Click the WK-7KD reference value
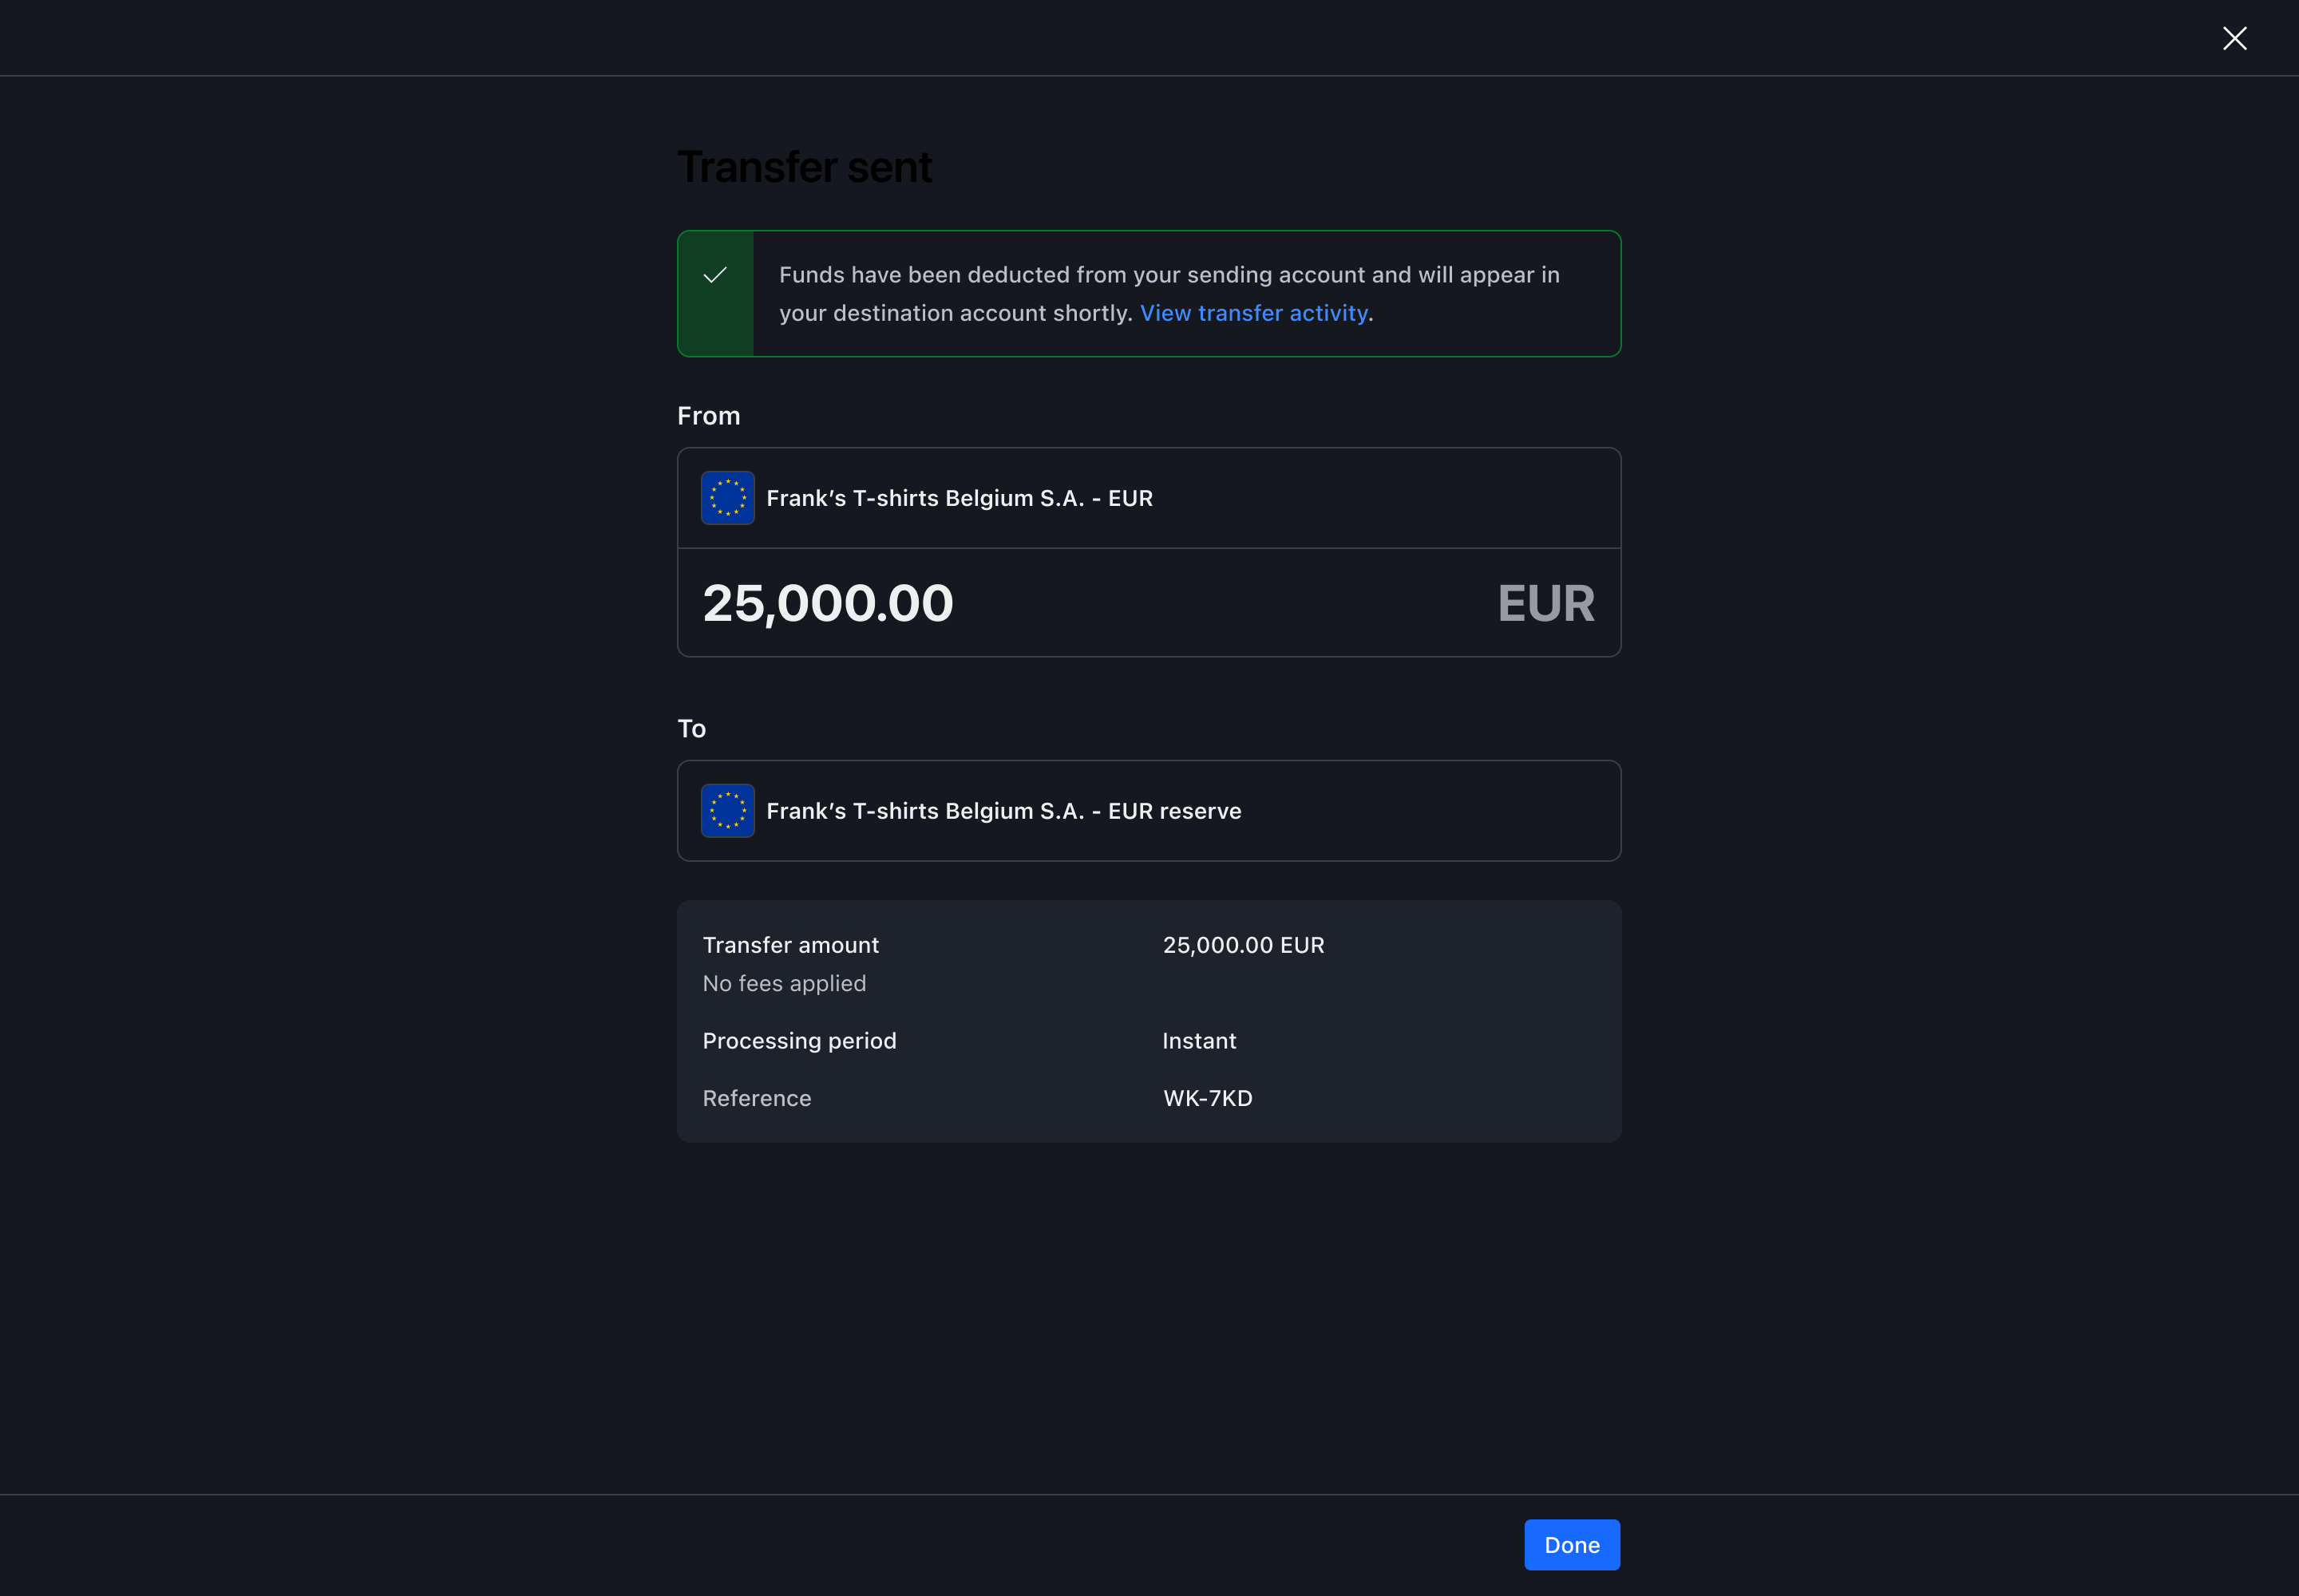The width and height of the screenshot is (2299, 1596). coord(1208,1098)
